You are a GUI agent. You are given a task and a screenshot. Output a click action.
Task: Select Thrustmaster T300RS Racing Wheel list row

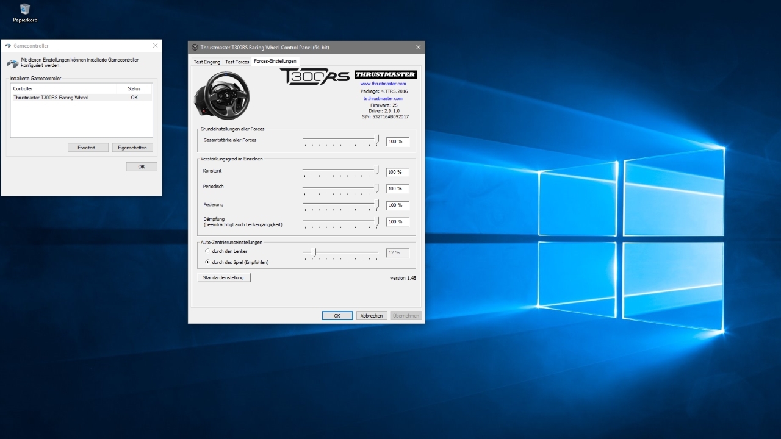click(81, 98)
